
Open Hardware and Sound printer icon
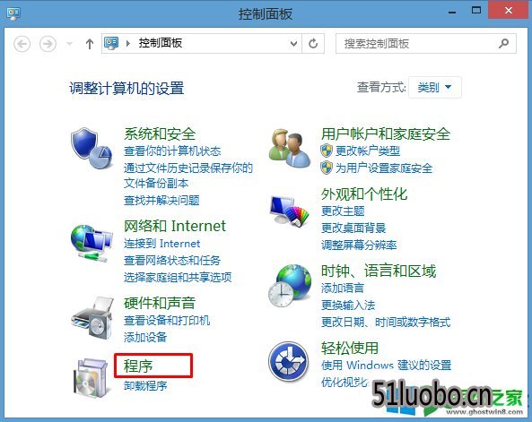click(x=92, y=317)
